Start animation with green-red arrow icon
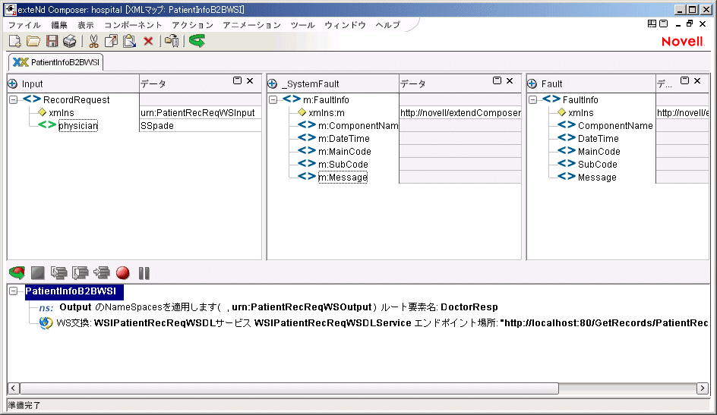Viewport: 717px width, 415px height. (17, 273)
